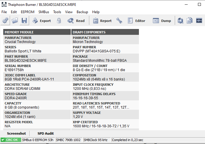The height and width of the screenshot is (144, 205).
Task: Click the DRAM COMPONENTS column header
Action: (105, 32)
